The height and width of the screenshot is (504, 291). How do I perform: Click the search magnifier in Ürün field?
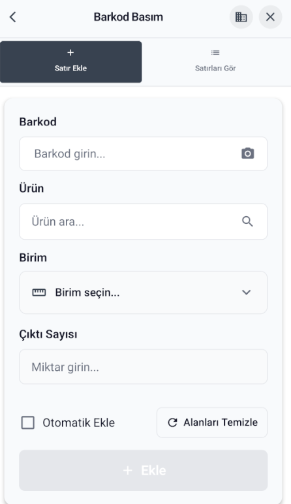pos(247,221)
